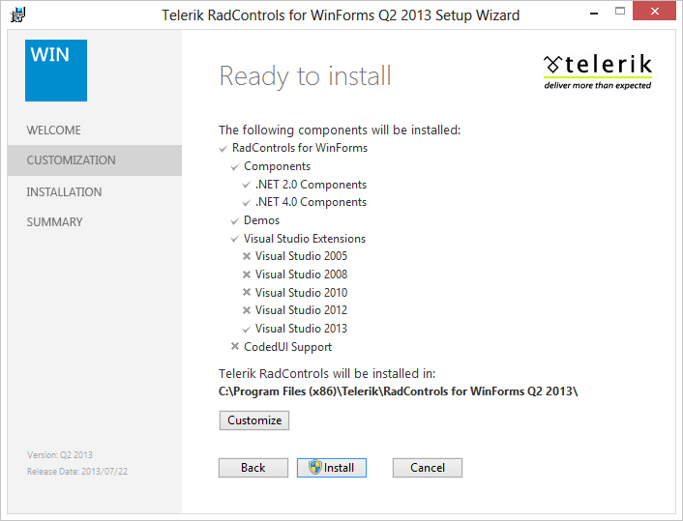Click the 'RadControls for WinForms' component text

tap(300, 148)
